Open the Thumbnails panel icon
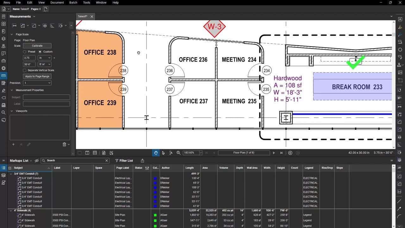The width and height of the screenshot is (405, 228). (x=3, y=24)
